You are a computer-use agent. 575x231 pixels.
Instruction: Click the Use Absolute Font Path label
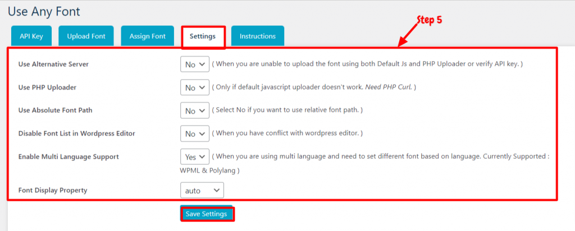pyautogui.click(x=55, y=110)
